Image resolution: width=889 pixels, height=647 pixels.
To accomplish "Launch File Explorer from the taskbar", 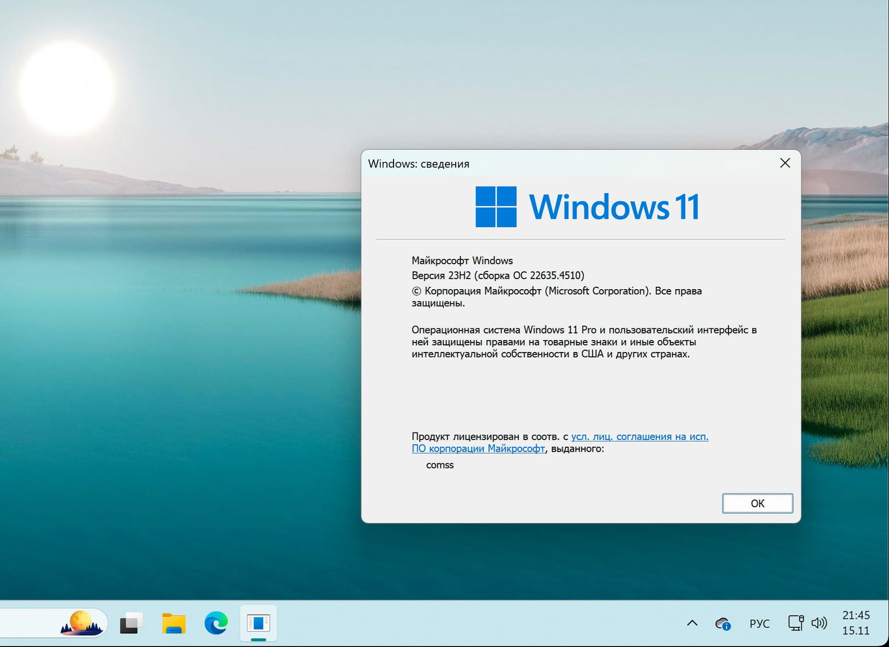I will pos(173,623).
